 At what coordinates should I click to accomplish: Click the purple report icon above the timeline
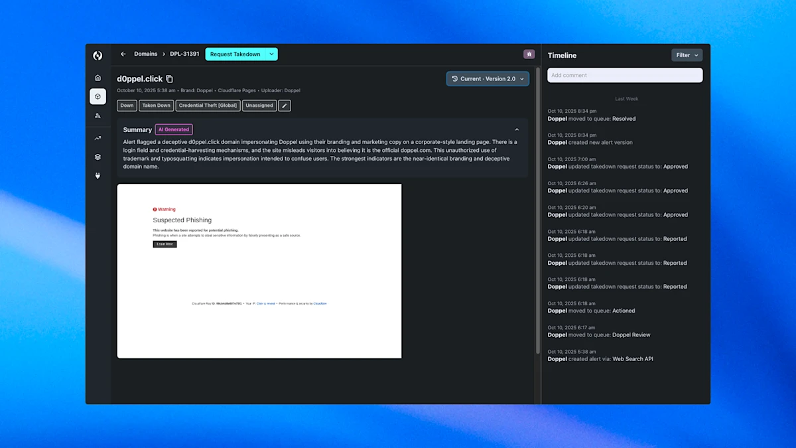[529, 54]
